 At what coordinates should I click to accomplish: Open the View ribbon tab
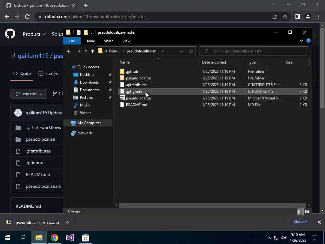126,41
